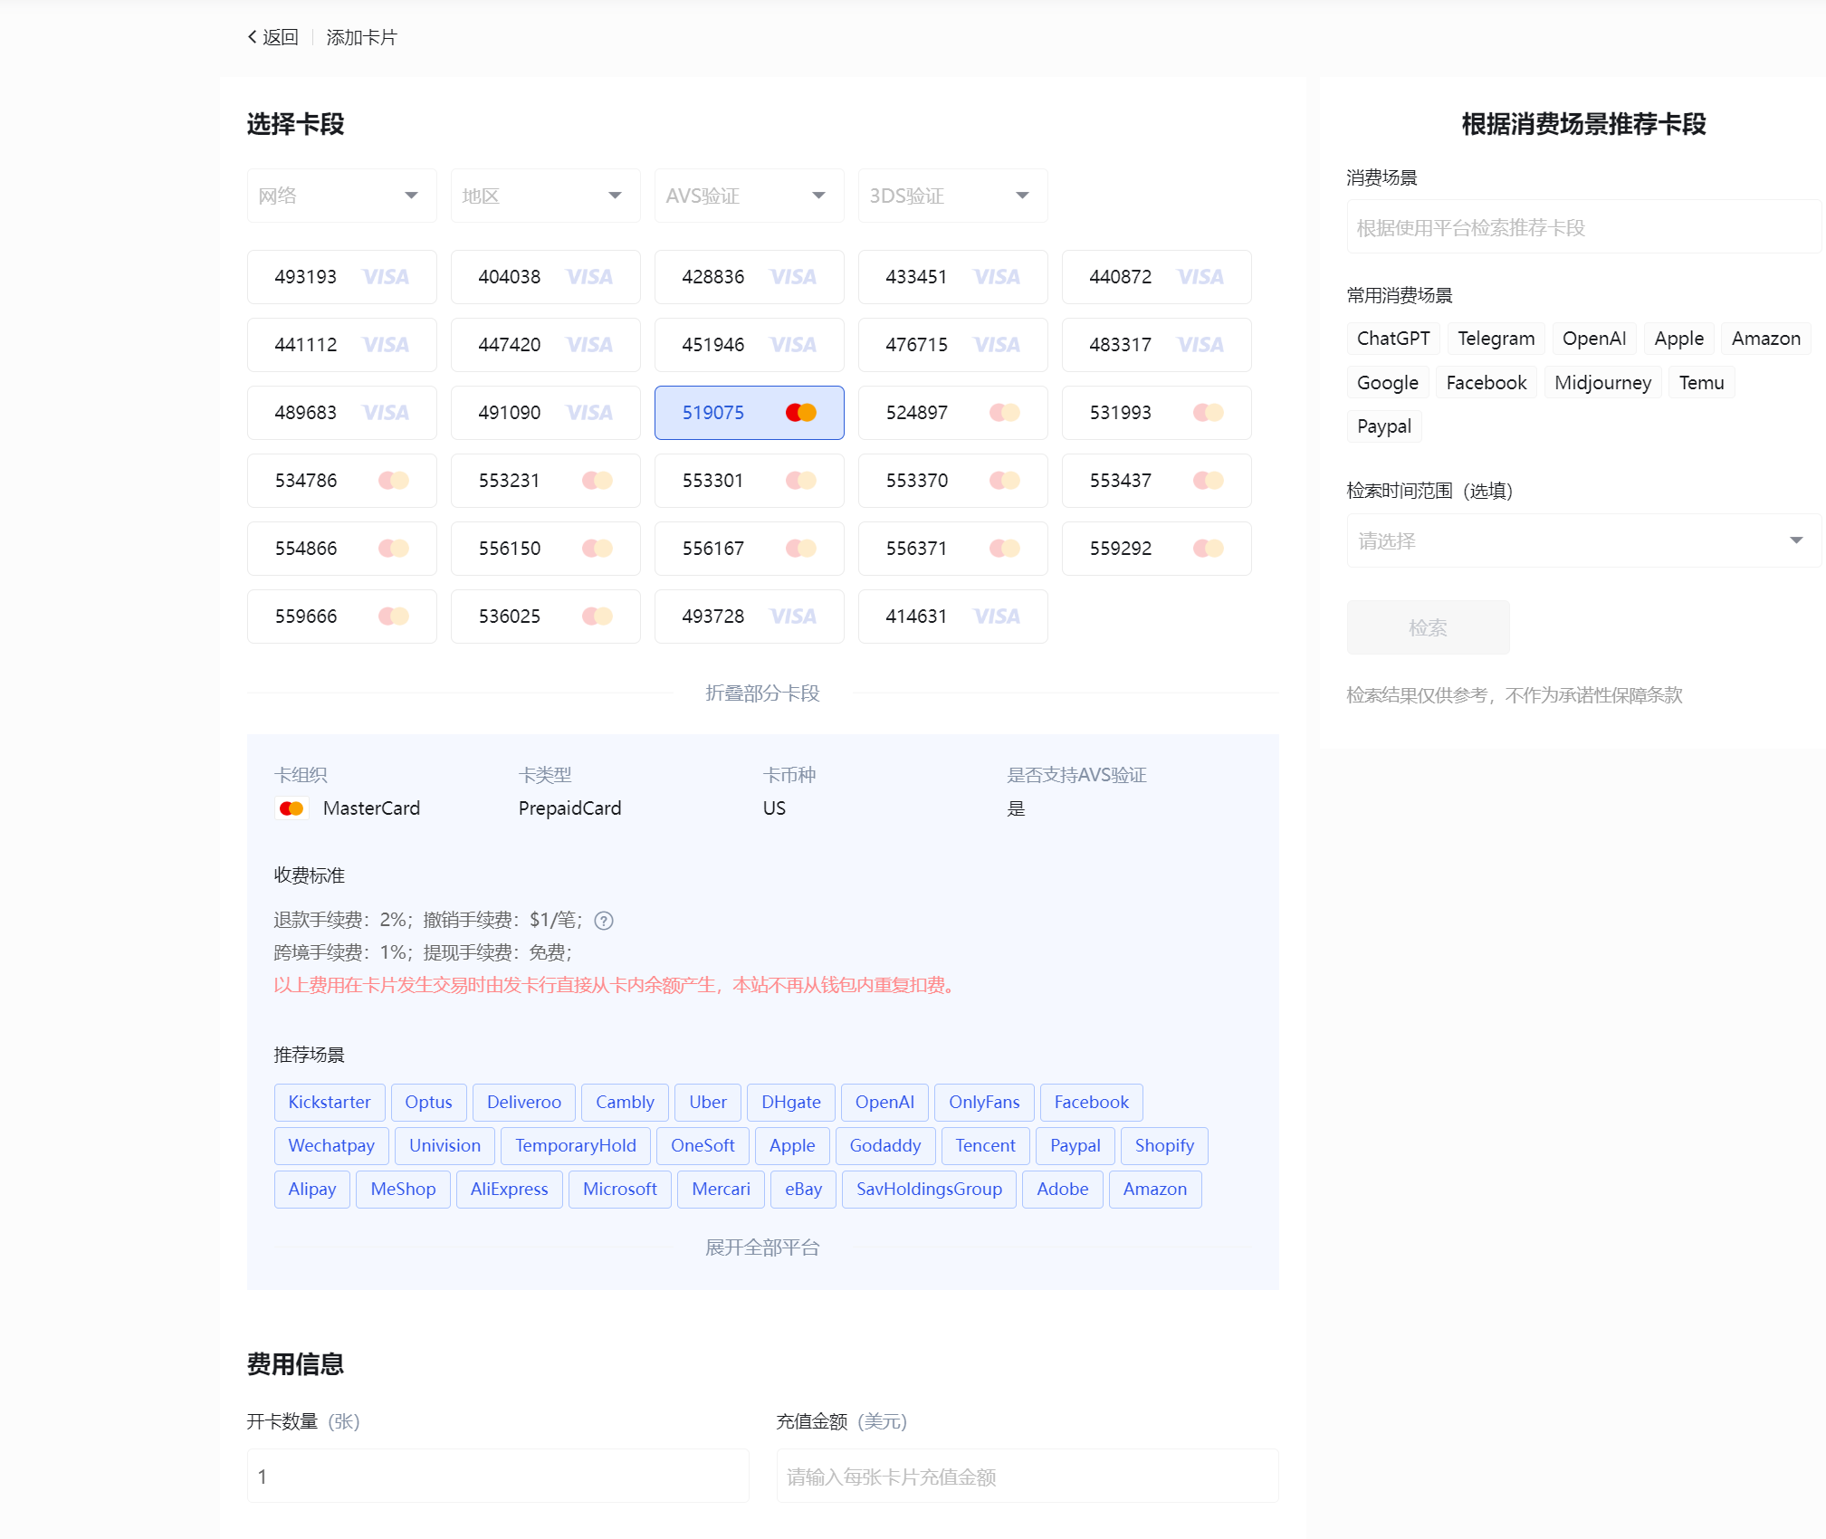Image resolution: width=1826 pixels, height=1539 pixels.
Task: Choose card segment 531993
Action: pos(1156,413)
